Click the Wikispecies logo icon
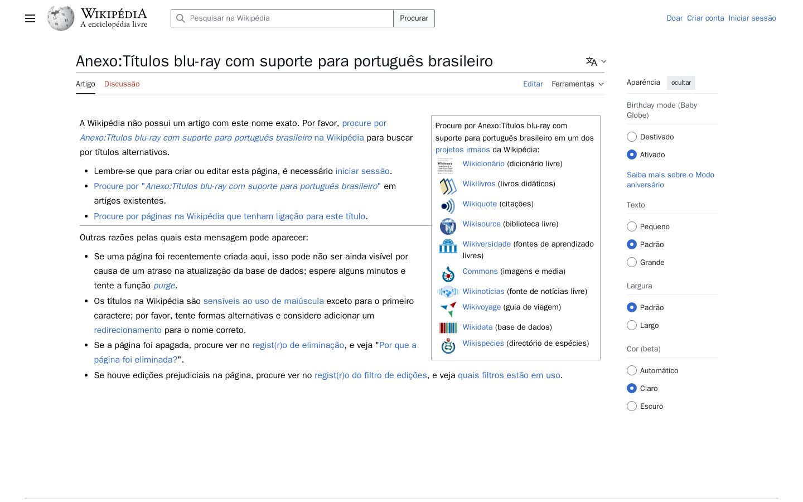Viewport: 803px width, 502px height. click(447, 346)
